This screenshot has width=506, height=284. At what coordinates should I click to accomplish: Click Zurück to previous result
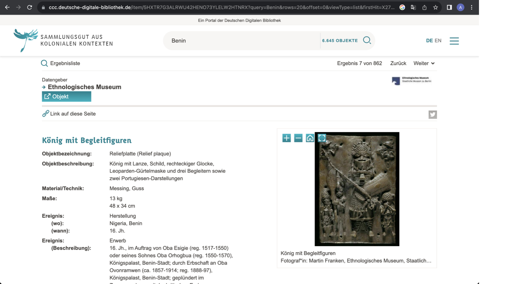[x=398, y=63]
